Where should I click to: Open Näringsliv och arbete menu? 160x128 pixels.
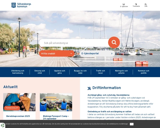point(121,72)
